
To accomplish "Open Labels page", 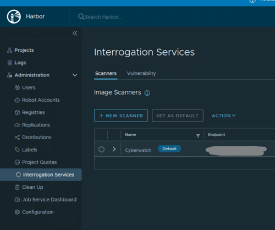I will pyautogui.click(x=30, y=150).
